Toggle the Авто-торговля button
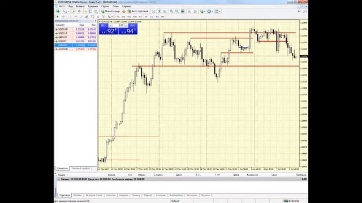The height and width of the screenshot is (203, 362). click(x=138, y=11)
